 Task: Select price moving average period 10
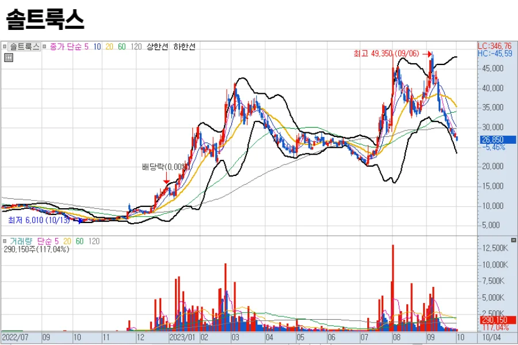(97, 47)
